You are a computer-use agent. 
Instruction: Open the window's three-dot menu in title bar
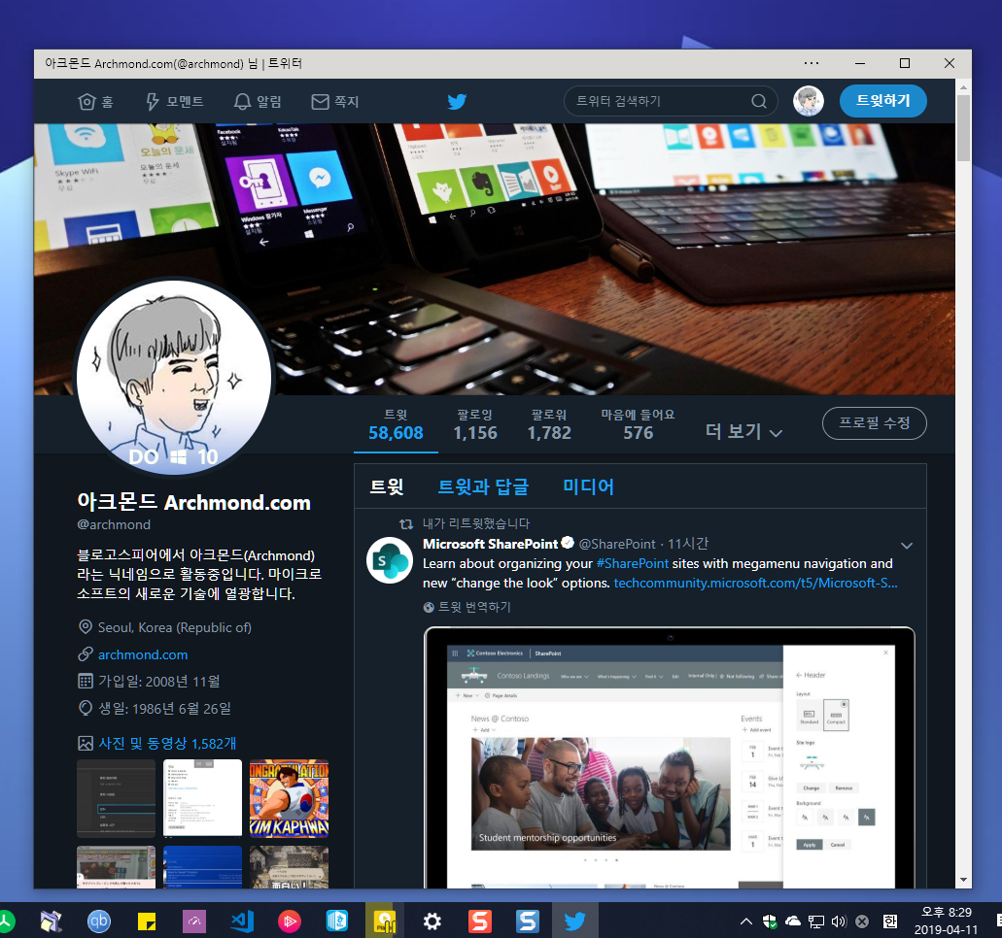click(x=812, y=63)
